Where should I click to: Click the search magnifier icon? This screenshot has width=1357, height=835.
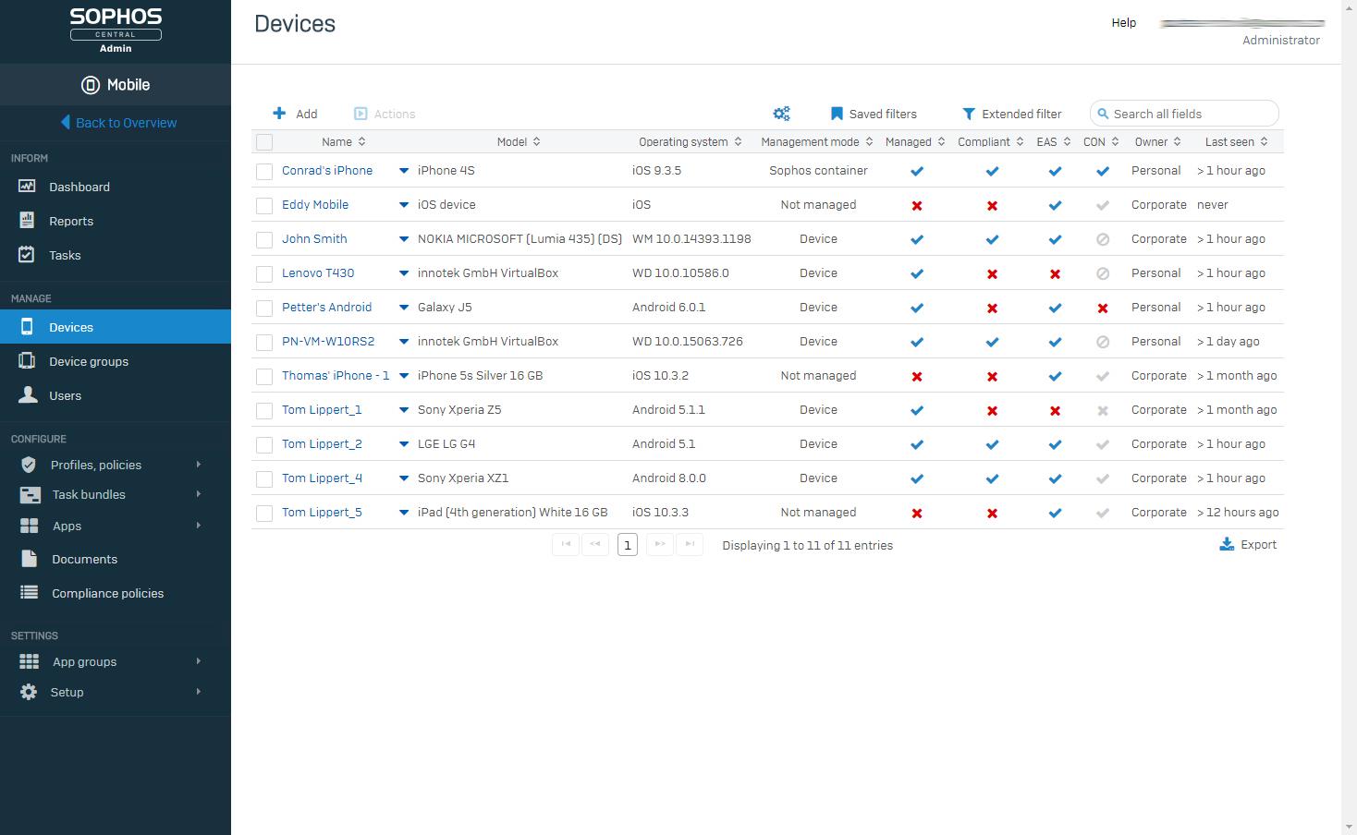tap(1103, 114)
